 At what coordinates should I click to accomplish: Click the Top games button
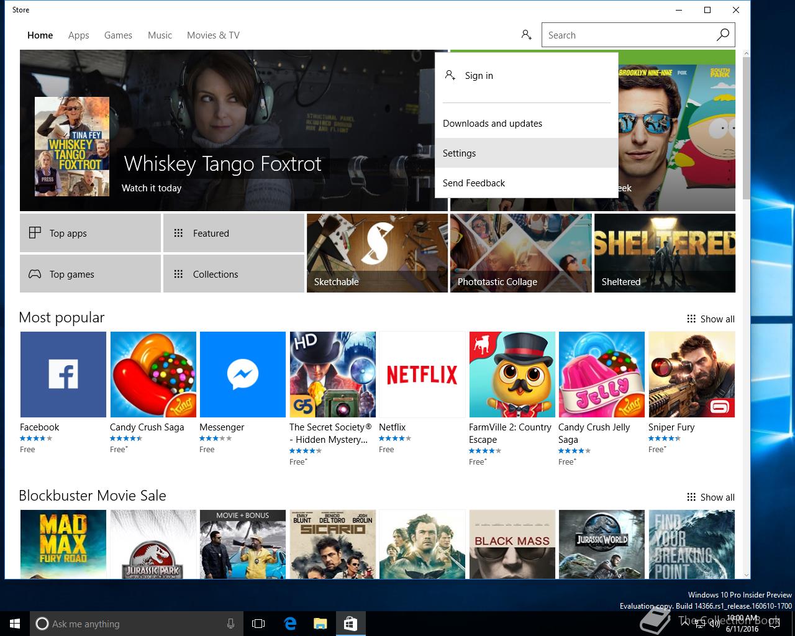90,274
